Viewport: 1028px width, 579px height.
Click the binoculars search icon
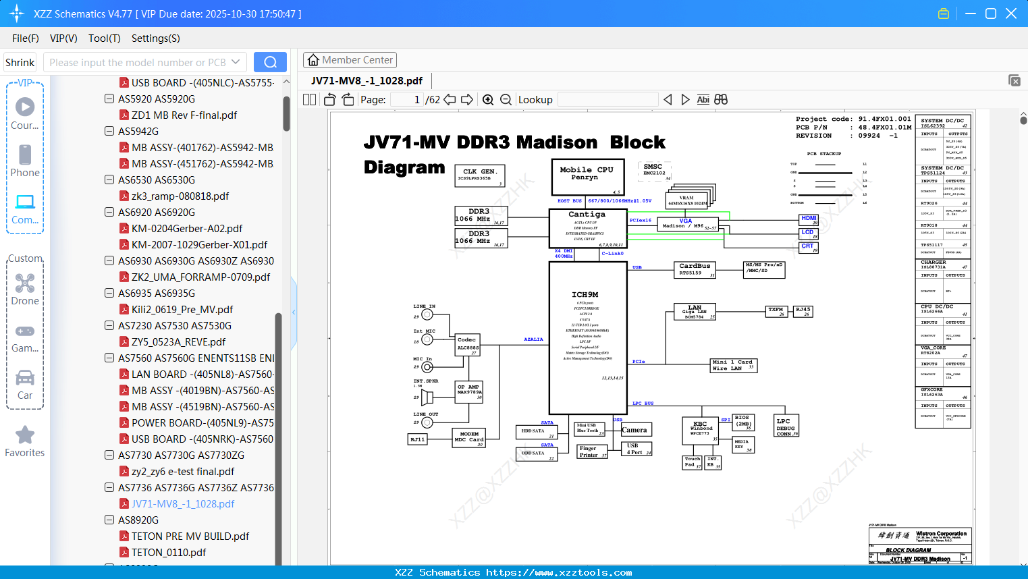(721, 99)
